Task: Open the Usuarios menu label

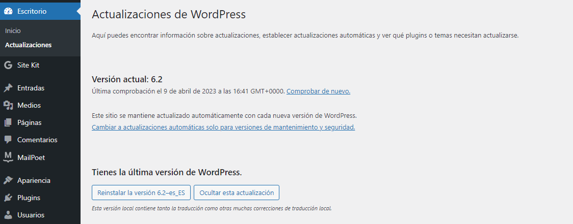Action: tap(31, 215)
